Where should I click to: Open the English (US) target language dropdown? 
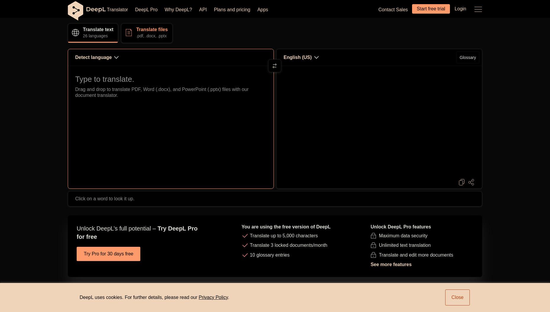[301, 57]
